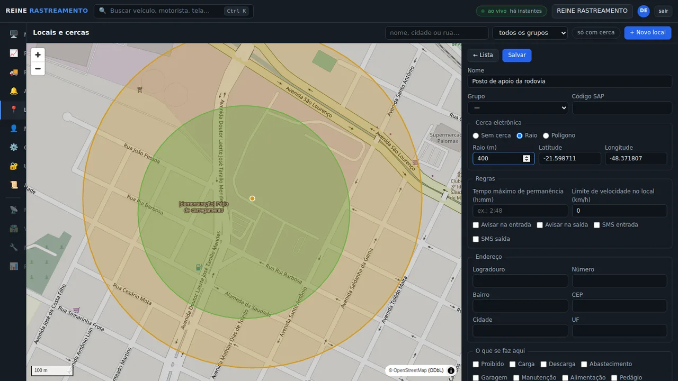Click the DE user avatar

tap(644, 11)
